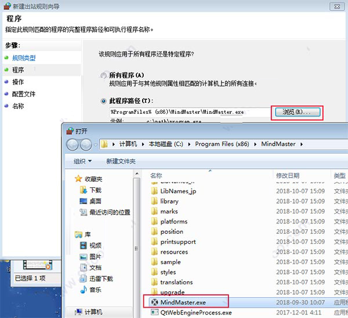Select 名称 step in wizard sidebar

(x=18, y=106)
